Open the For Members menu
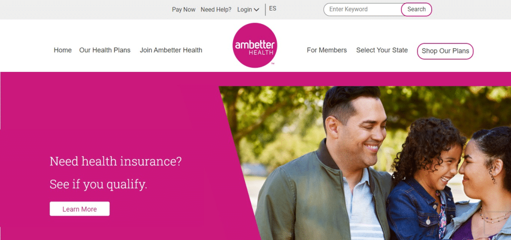 327,50
